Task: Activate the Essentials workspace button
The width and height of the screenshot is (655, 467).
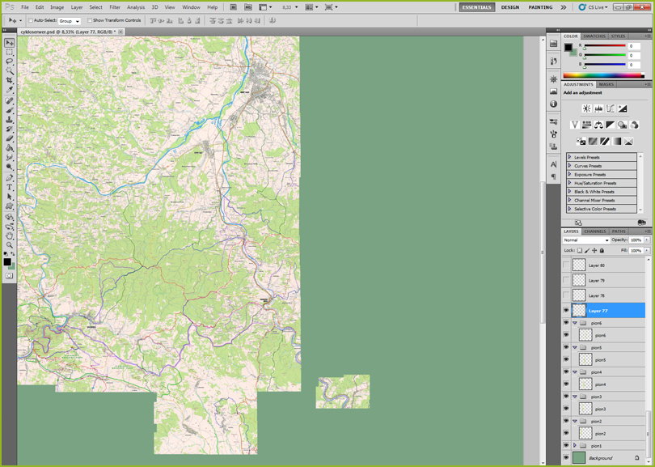Action: tap(477, 7)
